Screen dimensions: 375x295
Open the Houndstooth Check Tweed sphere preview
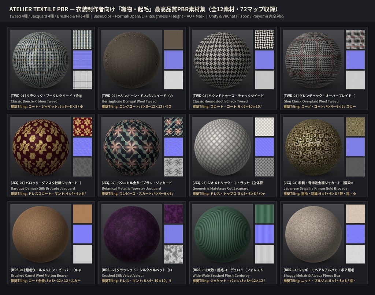[x=223, y=60]
